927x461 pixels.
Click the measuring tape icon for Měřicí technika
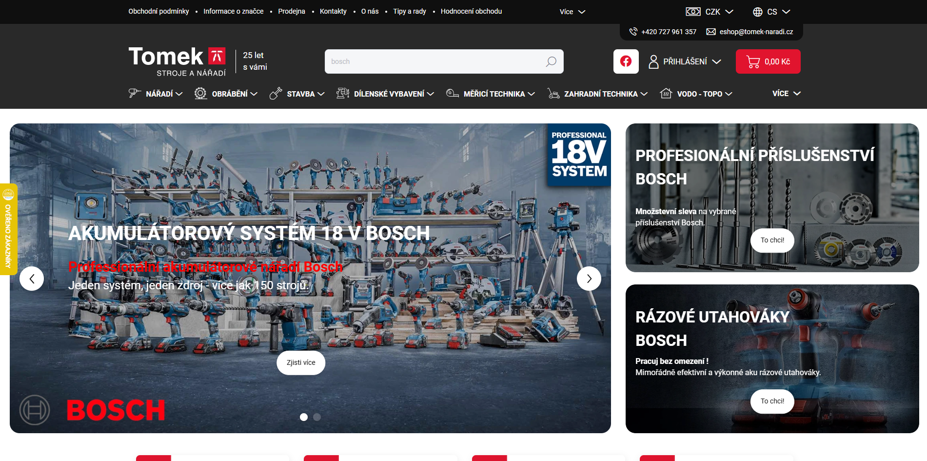coord(453,93)
